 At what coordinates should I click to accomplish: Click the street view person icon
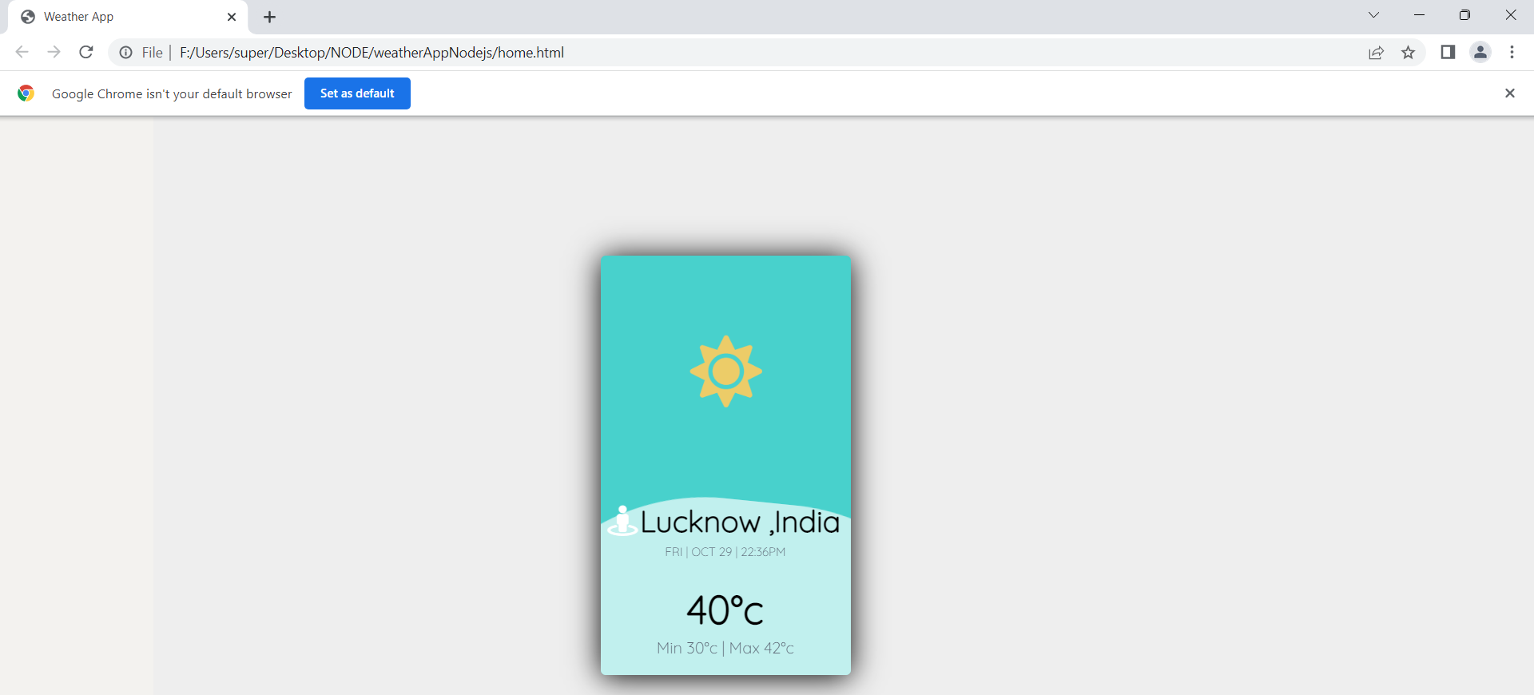coord(622,521)
